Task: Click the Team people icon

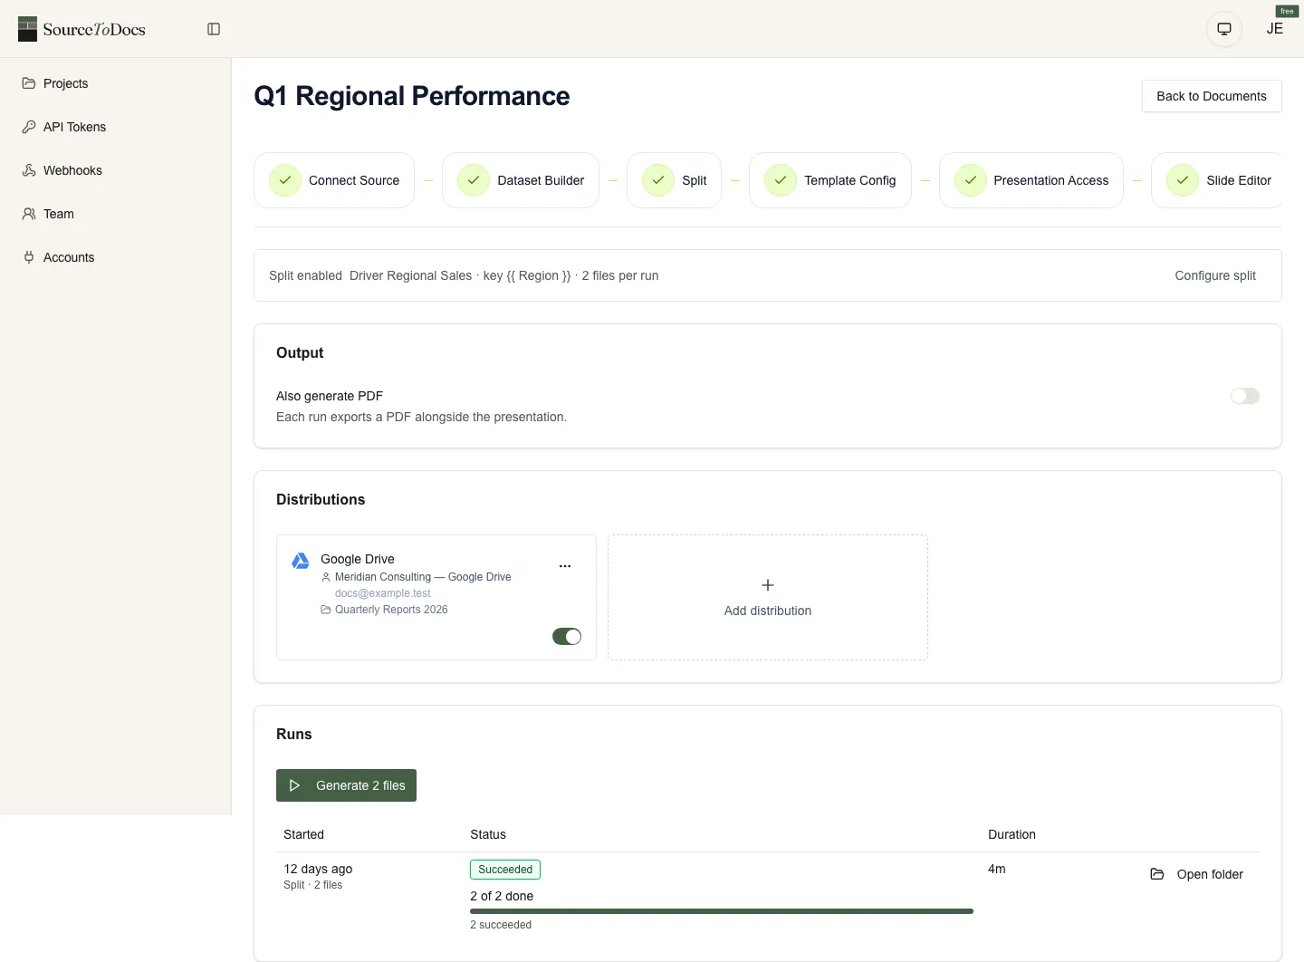Action: (29, 214)
